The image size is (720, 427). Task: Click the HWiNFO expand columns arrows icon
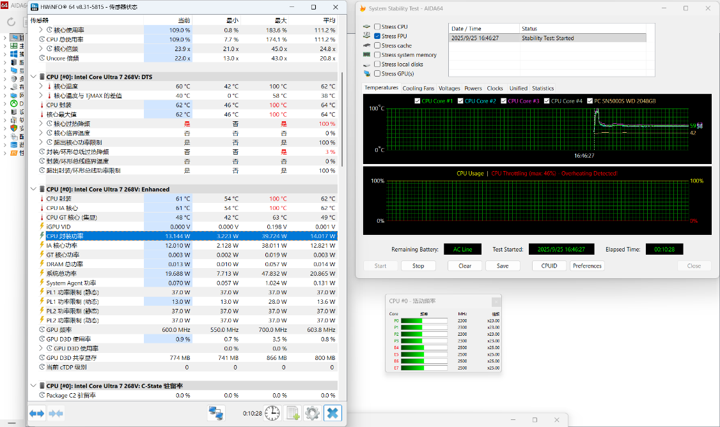(x=36, y=414)
